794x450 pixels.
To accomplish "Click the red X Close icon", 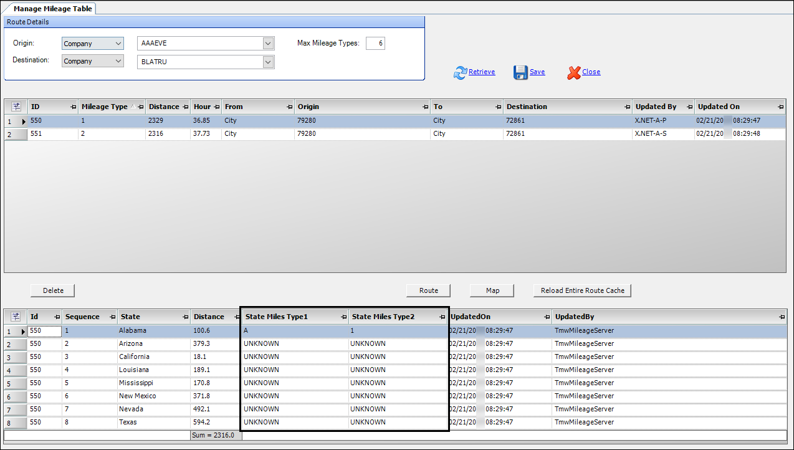I will [573, 72].
